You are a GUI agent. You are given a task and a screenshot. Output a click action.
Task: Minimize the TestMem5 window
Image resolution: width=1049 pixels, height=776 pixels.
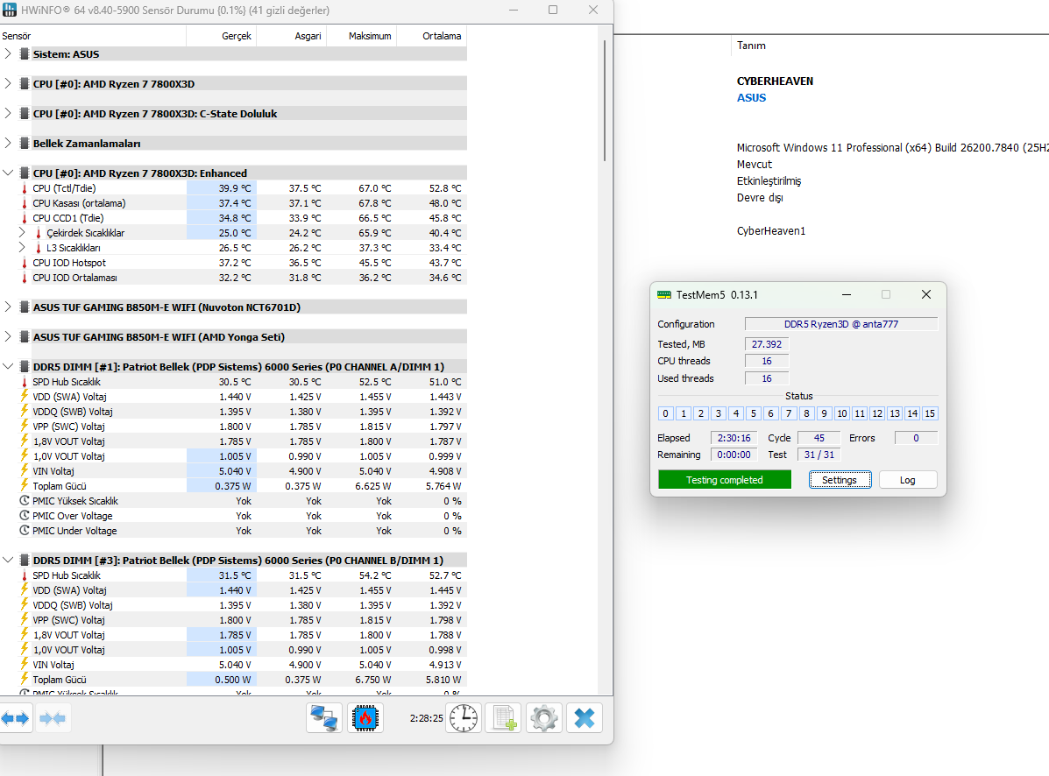pos(847,295)
